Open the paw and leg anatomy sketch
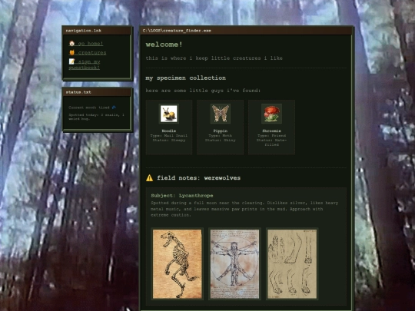Image resolution: width=415 pixels, height=311 pixels. pyautogui.click(x=292, y=264)
